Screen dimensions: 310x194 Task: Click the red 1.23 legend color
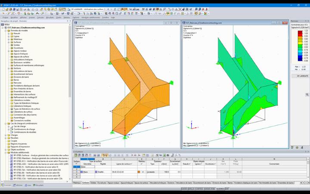click(300, 32)
